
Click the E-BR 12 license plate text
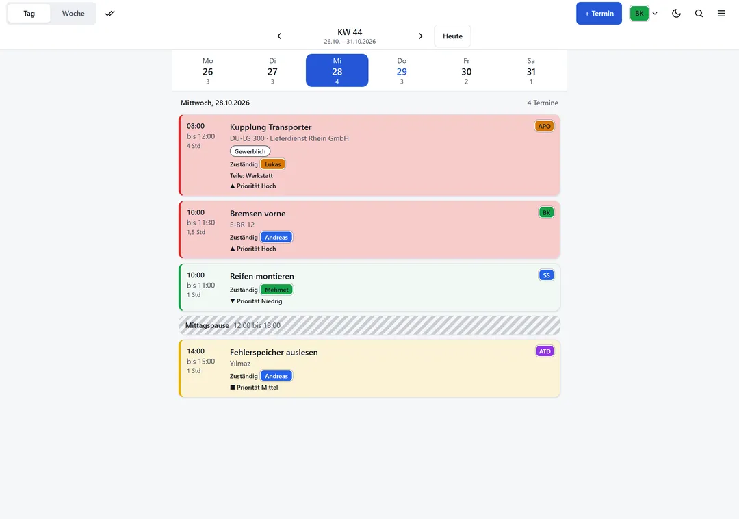[242, 225]
